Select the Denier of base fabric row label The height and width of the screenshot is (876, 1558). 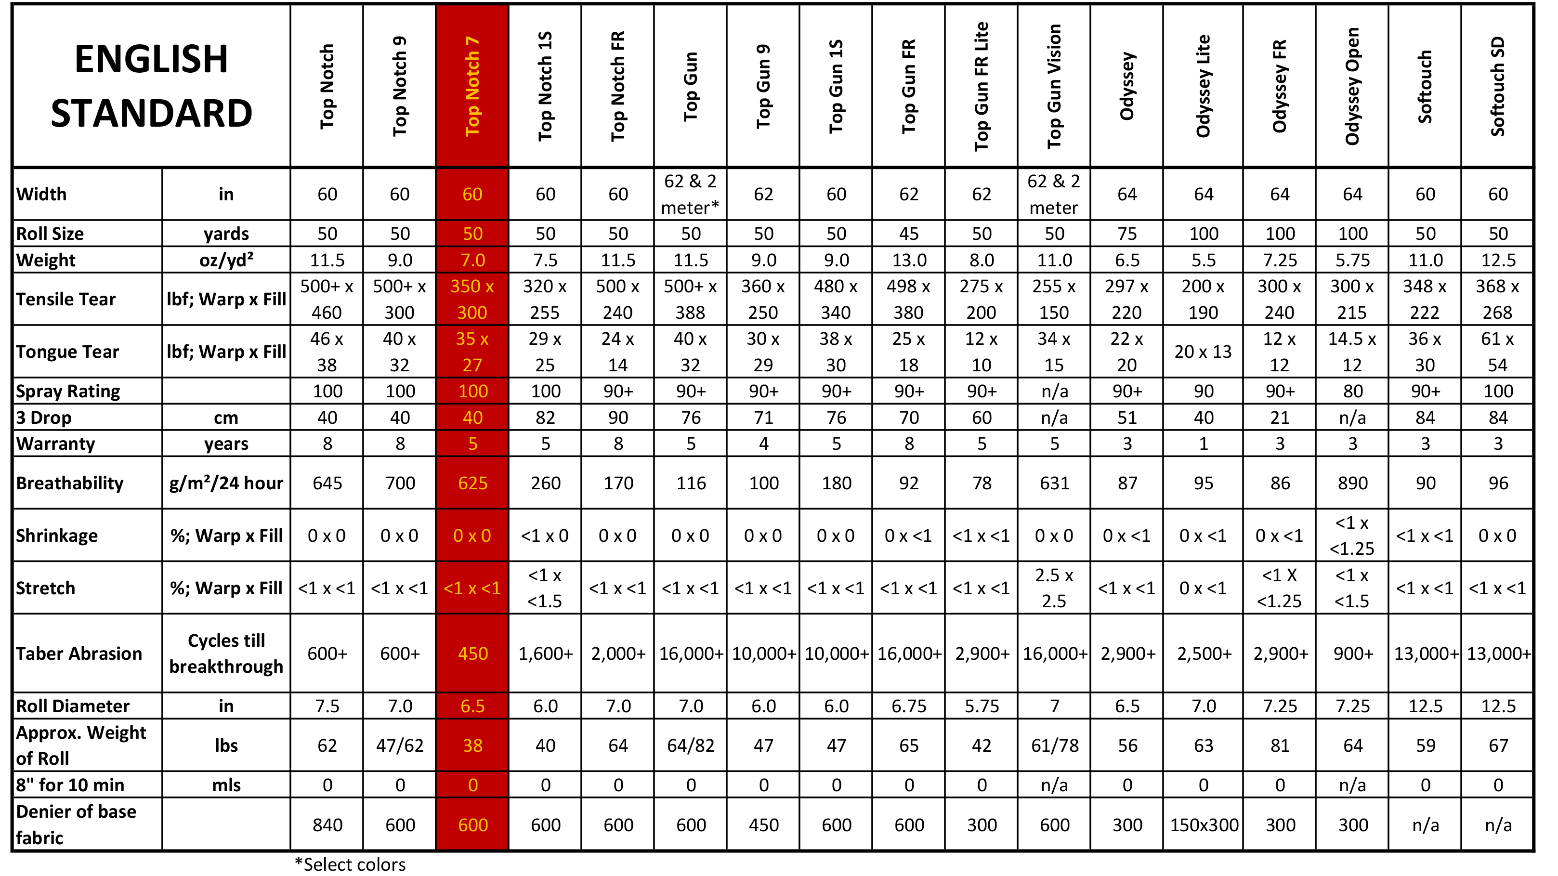tap(76, 824)
